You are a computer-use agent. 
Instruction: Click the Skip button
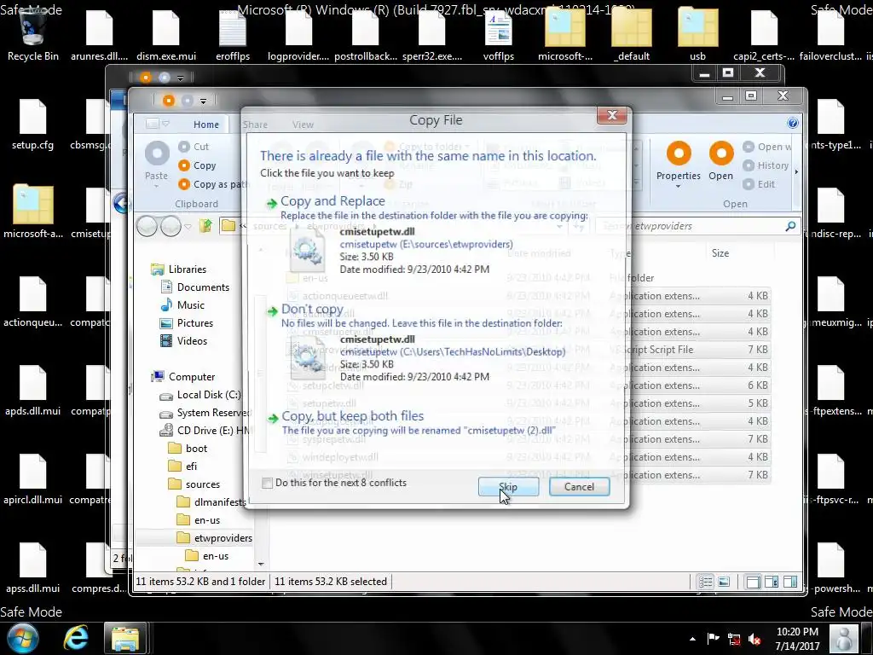tap(508, 487)
